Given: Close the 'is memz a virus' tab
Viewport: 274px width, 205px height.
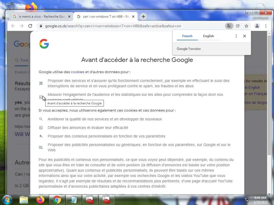Looking at the screenshot, I should coord(69,17).
